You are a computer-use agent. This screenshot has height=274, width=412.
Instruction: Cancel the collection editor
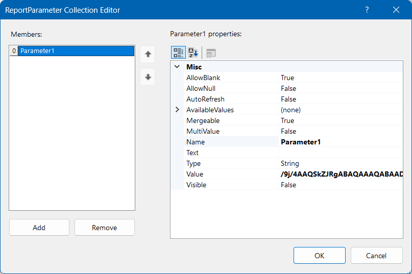pyautogui.click(x=376, y=256)
